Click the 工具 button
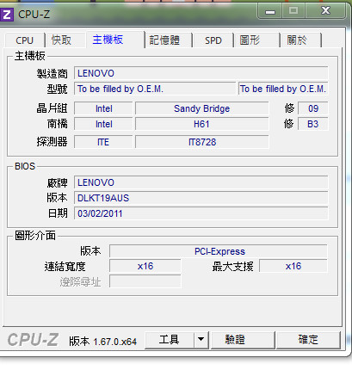The height and width of the screenshot is (370, 352). (x=170, y=340)
